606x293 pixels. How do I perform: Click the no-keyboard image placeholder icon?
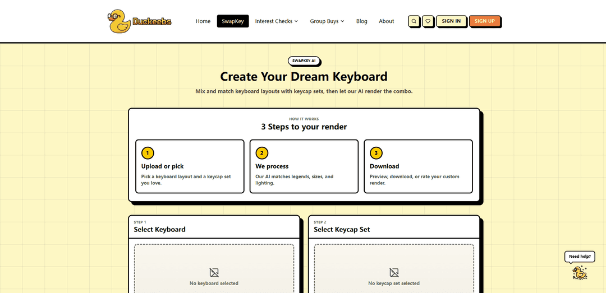tap(214, 272)
